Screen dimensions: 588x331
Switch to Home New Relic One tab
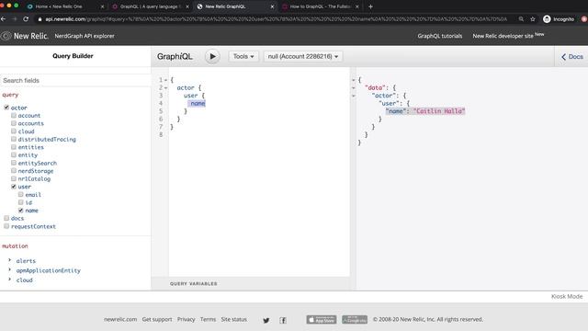click(60, 6)
